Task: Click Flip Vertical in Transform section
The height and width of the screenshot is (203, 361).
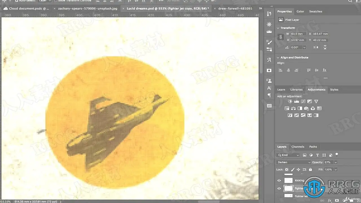Action: point(325,47)
